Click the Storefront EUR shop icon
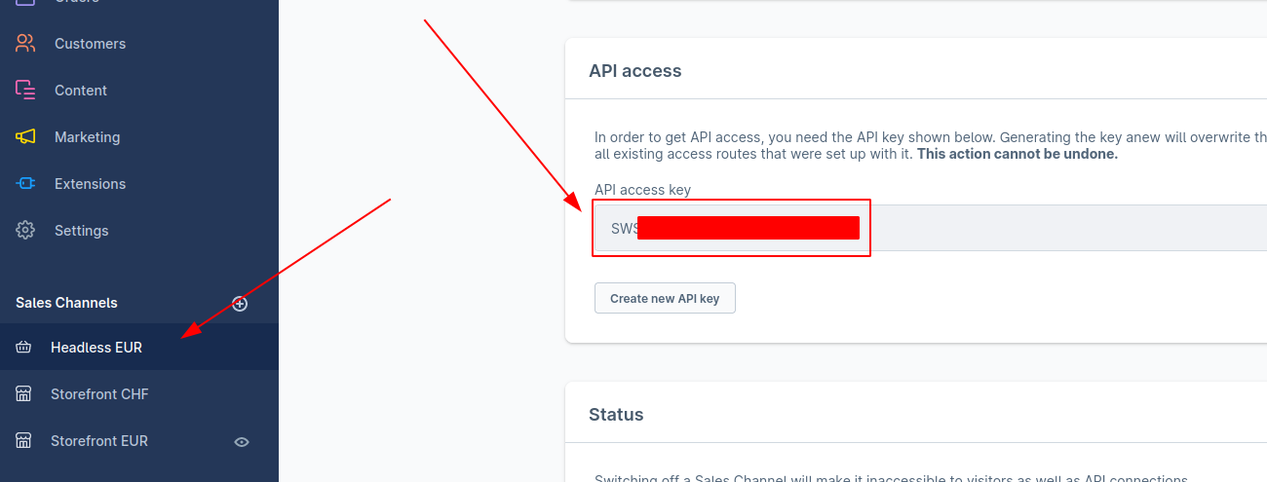 click(x=24, y=441)
